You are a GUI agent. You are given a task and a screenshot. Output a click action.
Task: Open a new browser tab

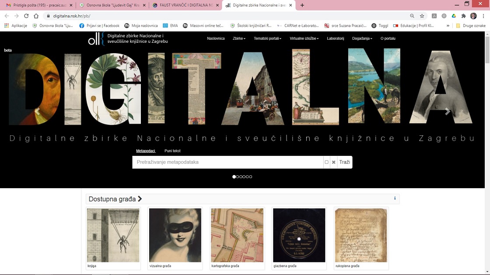(x=302, y=5)
